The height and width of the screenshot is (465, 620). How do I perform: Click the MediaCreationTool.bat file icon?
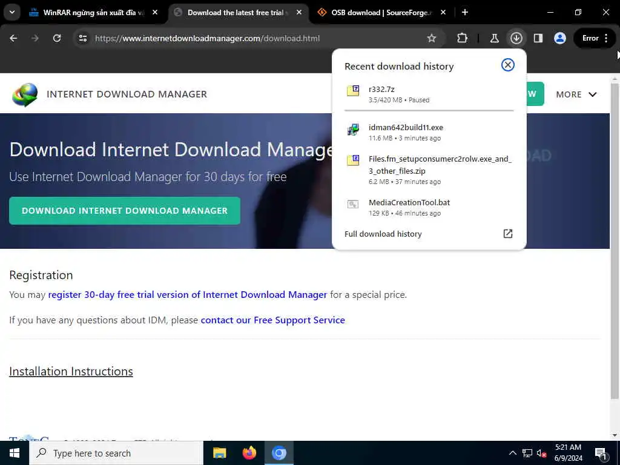pos(353,204)
